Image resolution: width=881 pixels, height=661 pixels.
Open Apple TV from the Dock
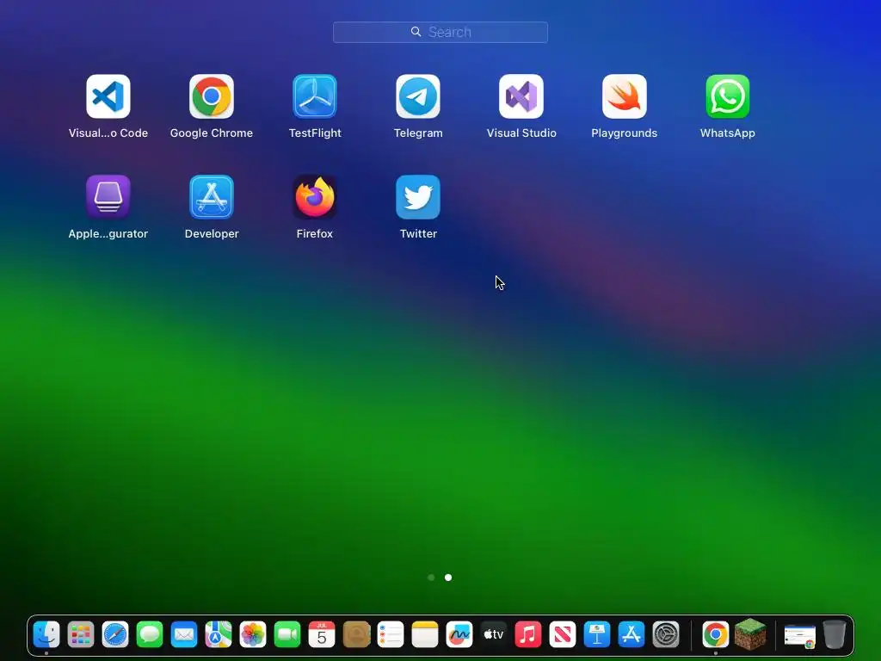[x=494, y=634]
